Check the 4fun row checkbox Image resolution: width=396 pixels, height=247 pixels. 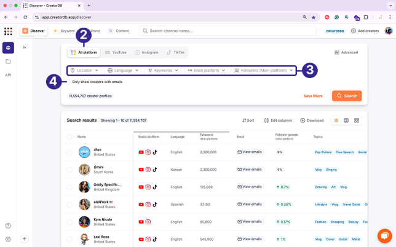pos(69,152)
